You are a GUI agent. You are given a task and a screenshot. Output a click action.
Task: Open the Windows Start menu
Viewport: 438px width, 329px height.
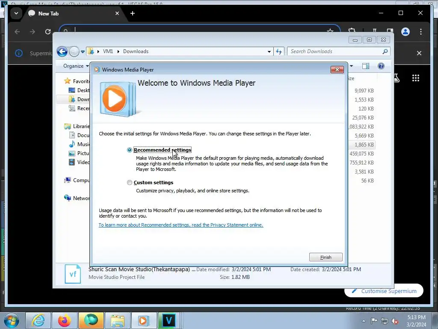click(x=11, y=320)
